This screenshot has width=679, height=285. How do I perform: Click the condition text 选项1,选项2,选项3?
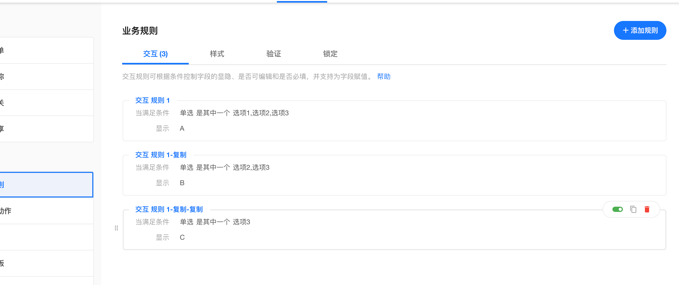[261, 113]
